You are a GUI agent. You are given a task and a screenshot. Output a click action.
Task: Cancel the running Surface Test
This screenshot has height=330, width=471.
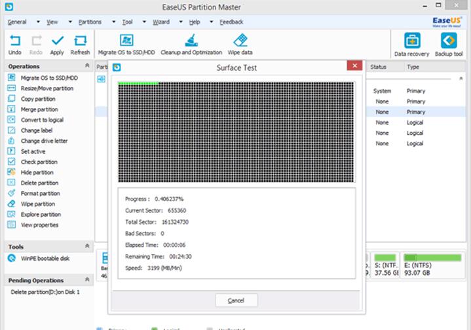point(236,301)
